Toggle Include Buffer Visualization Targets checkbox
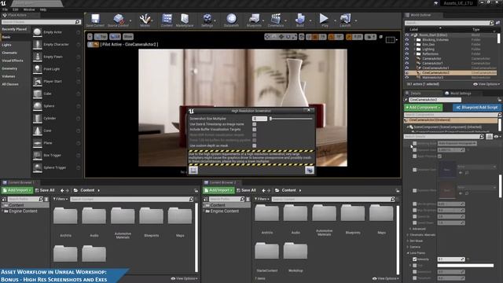The width and height of the screenshot is (503, 283). (255, 129)
